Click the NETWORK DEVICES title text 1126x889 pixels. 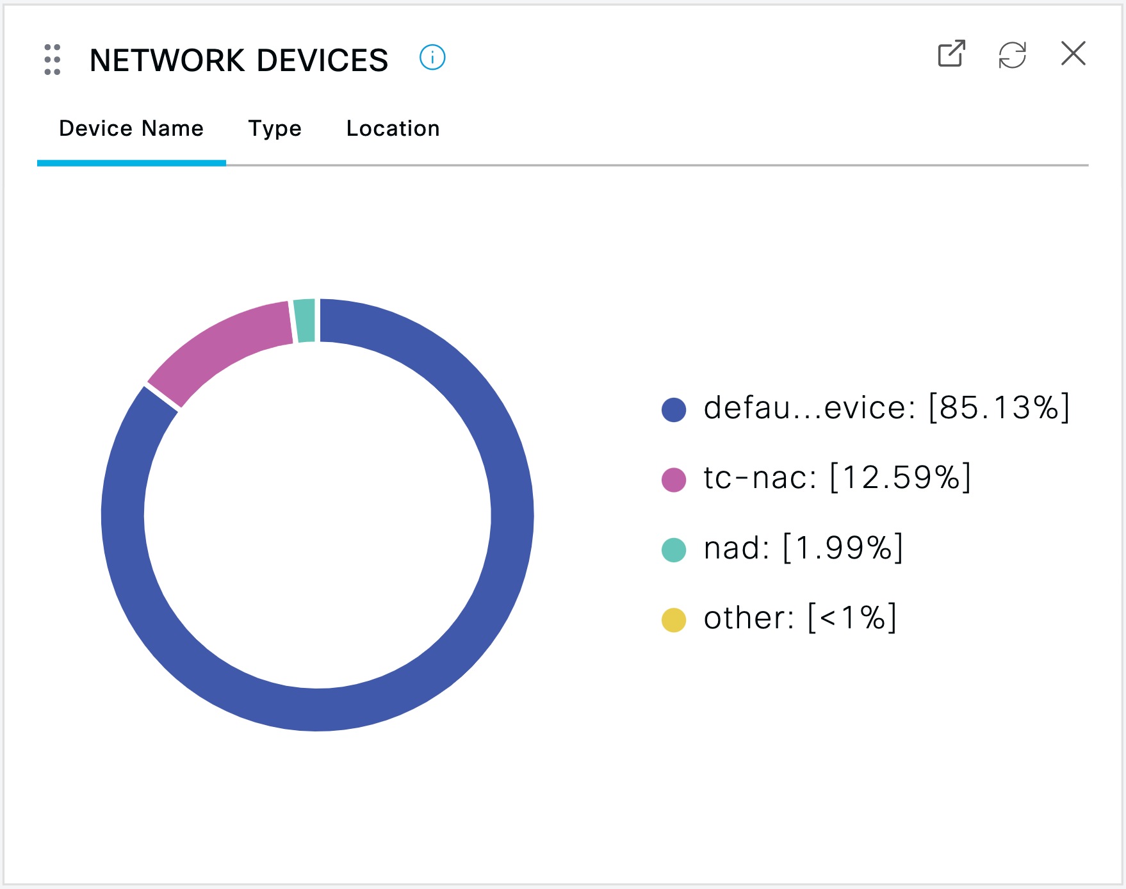coord(239,60)
